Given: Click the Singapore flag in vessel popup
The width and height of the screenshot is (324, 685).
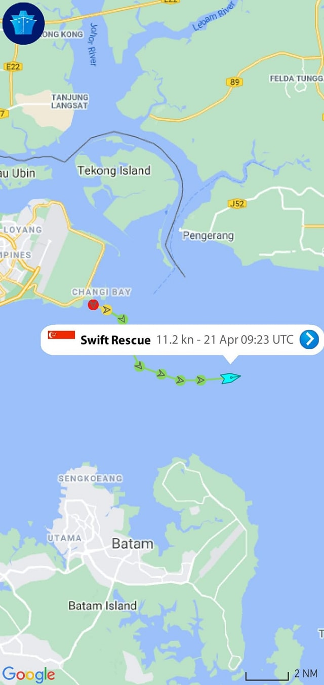Looking at the screenshot, I should pos(62,335).
